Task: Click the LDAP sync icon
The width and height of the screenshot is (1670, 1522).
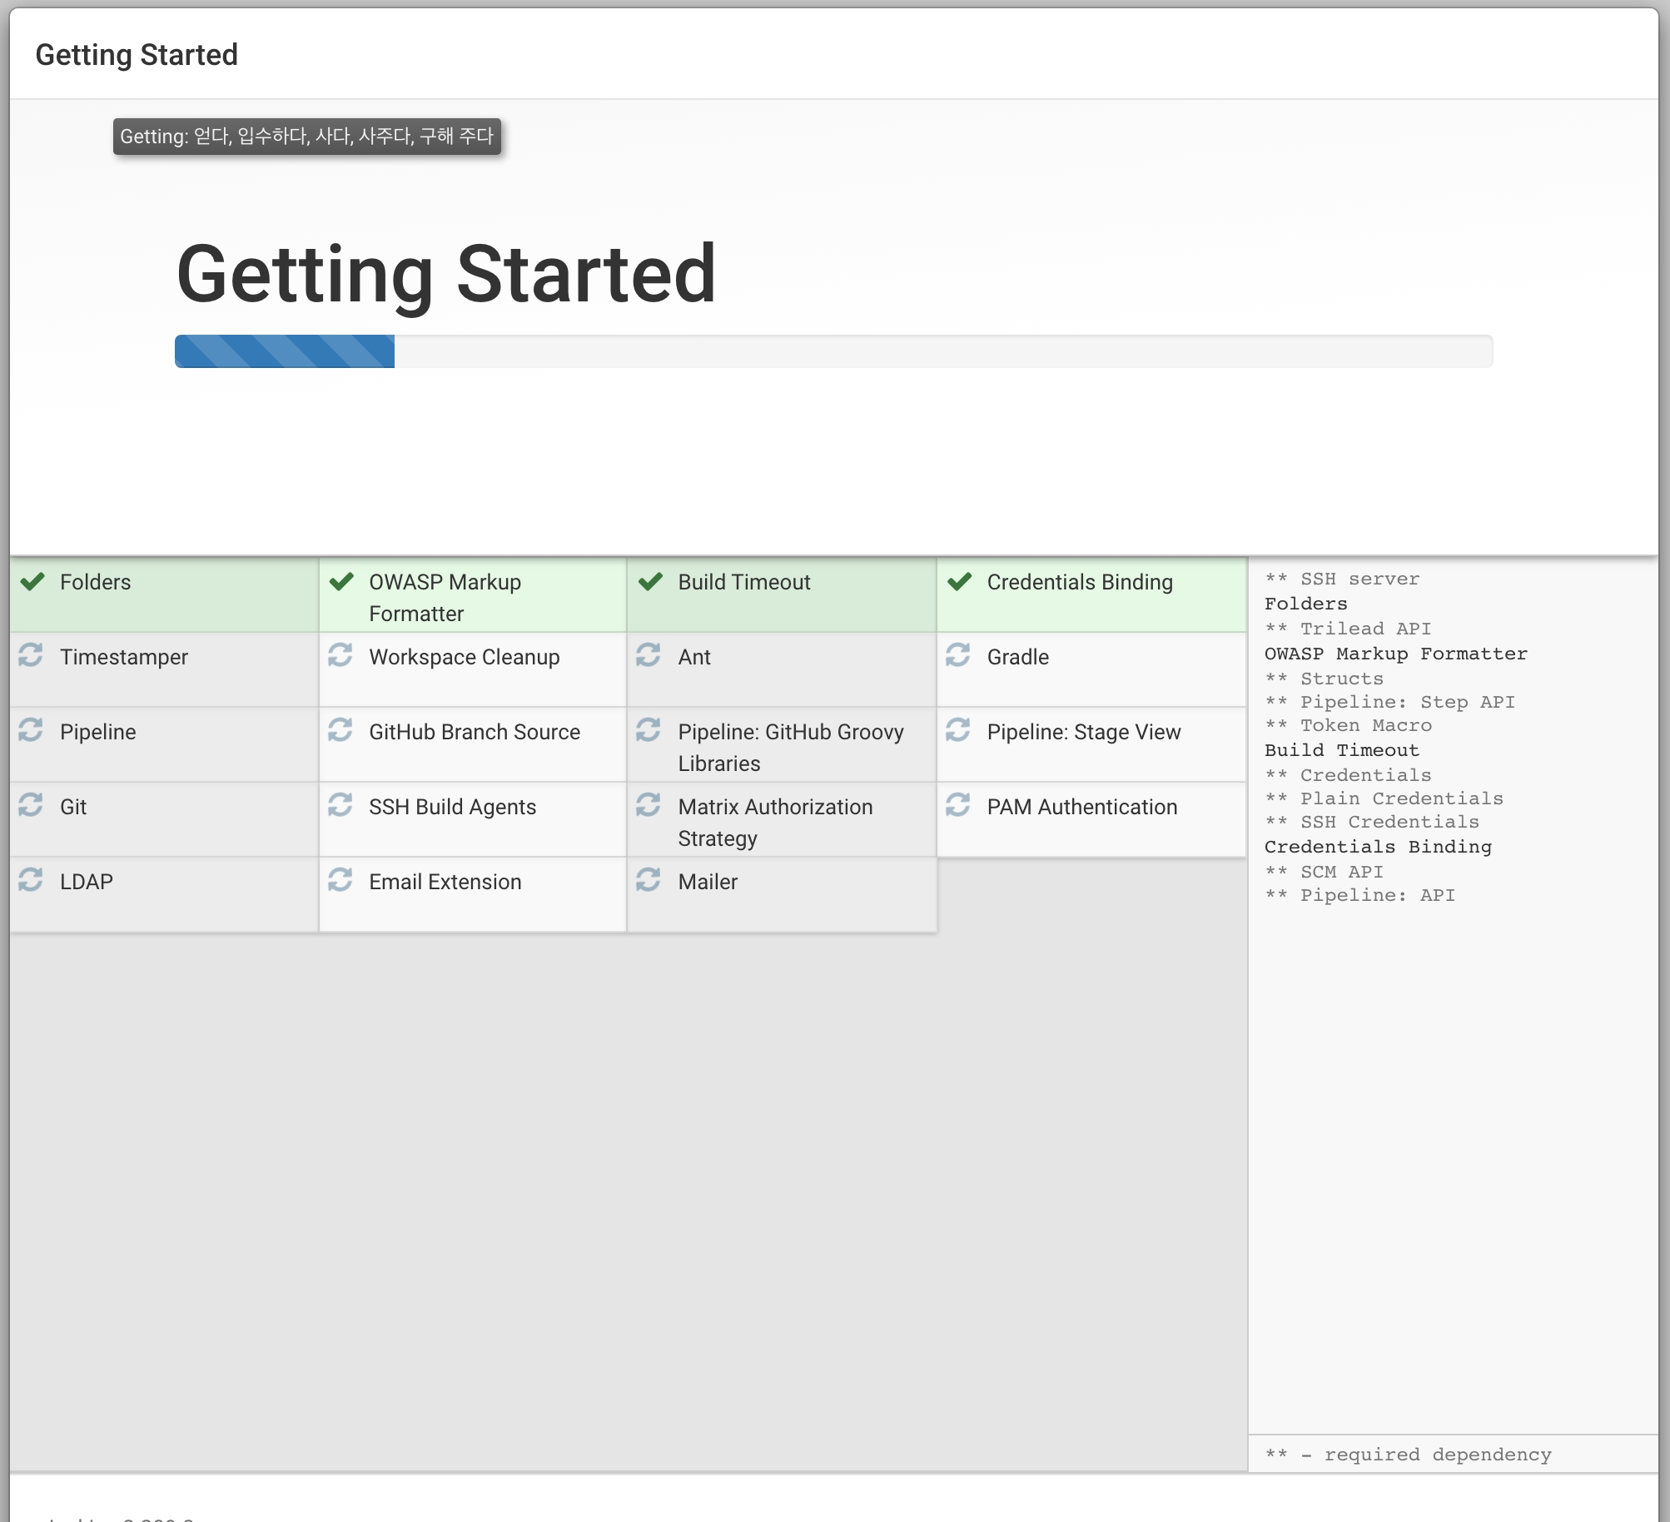Action: (x=31, y=880)
